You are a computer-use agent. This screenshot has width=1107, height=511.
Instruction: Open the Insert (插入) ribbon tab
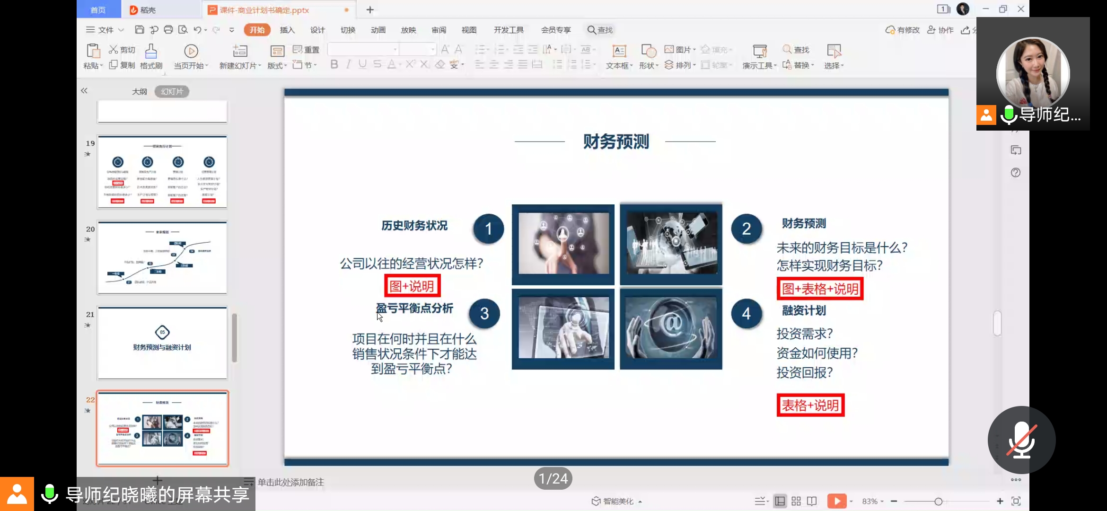click(x=287, y=30)
